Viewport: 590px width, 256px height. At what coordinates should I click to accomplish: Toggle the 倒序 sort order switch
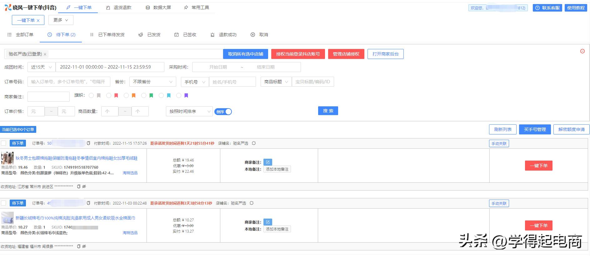click(223, 112)
